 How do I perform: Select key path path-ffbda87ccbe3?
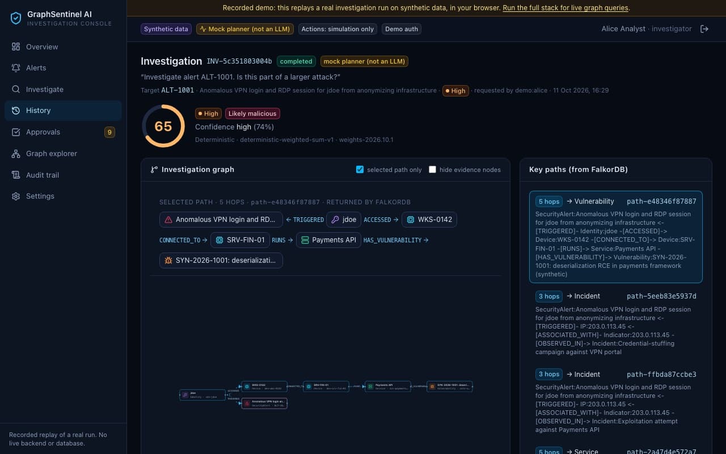coord(615,401)
